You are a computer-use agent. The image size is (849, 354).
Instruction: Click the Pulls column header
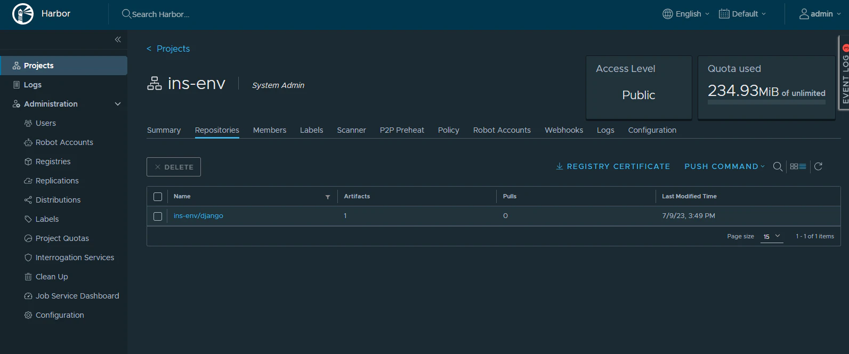click(510, 196)
